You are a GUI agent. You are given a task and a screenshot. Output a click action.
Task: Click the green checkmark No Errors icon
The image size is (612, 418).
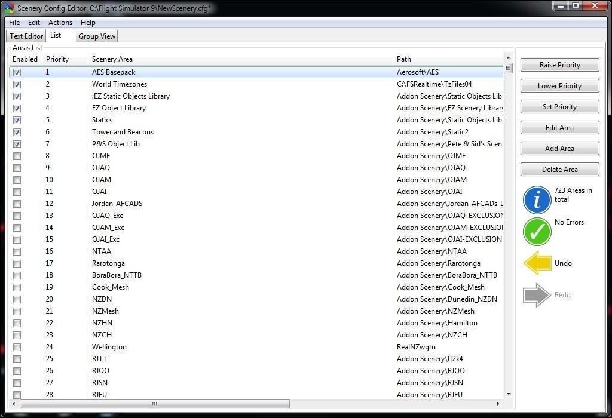pos(537,232)
